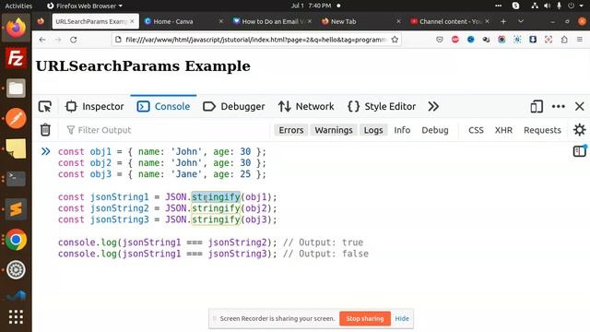Click the console input prompt chevrons
This screenshot has width=590, height=332.
coord(45,151)
